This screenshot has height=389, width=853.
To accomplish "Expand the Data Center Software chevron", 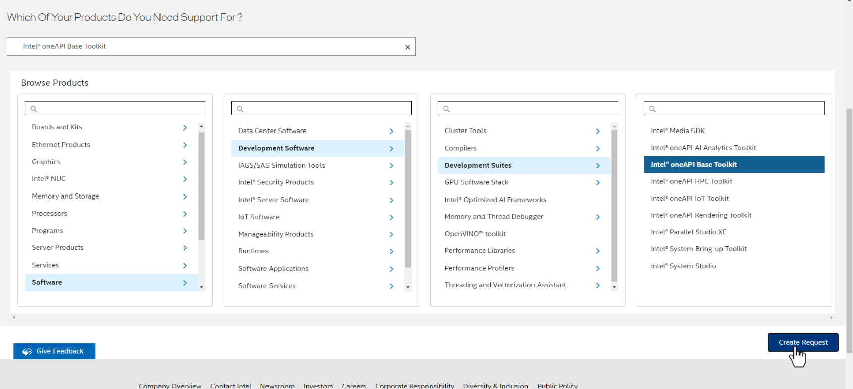I will [391, 131].
